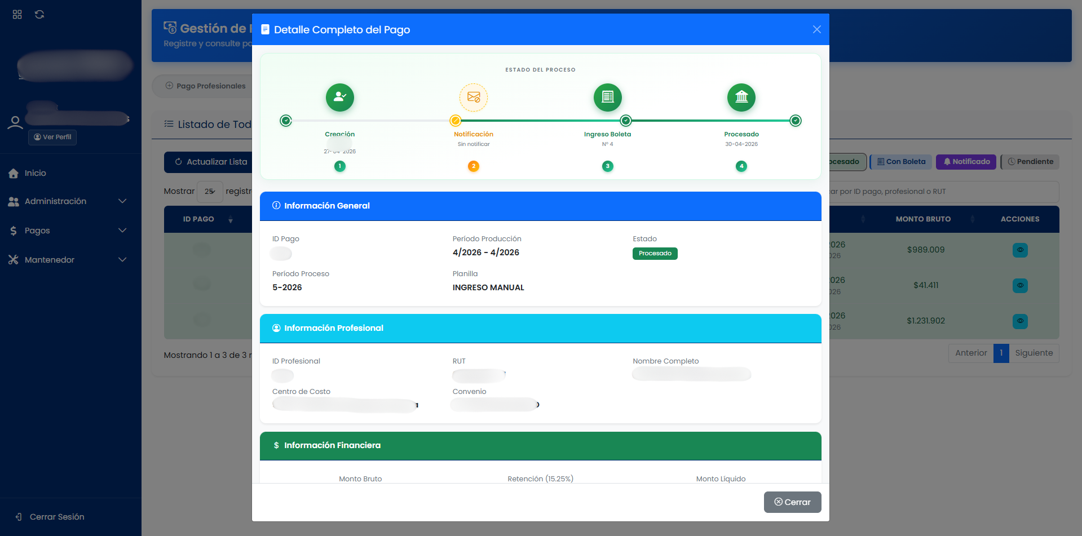1082x536 pixels.
Task: Click the Ingreso Boleta receipt step icon
Action: pos(608,98)
